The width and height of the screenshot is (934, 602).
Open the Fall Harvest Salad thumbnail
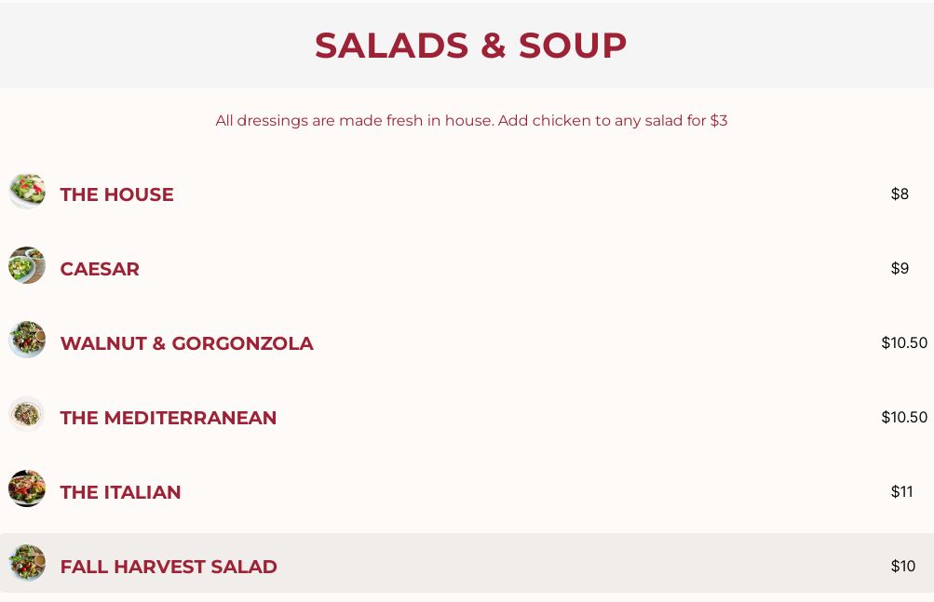pos(27,563)
